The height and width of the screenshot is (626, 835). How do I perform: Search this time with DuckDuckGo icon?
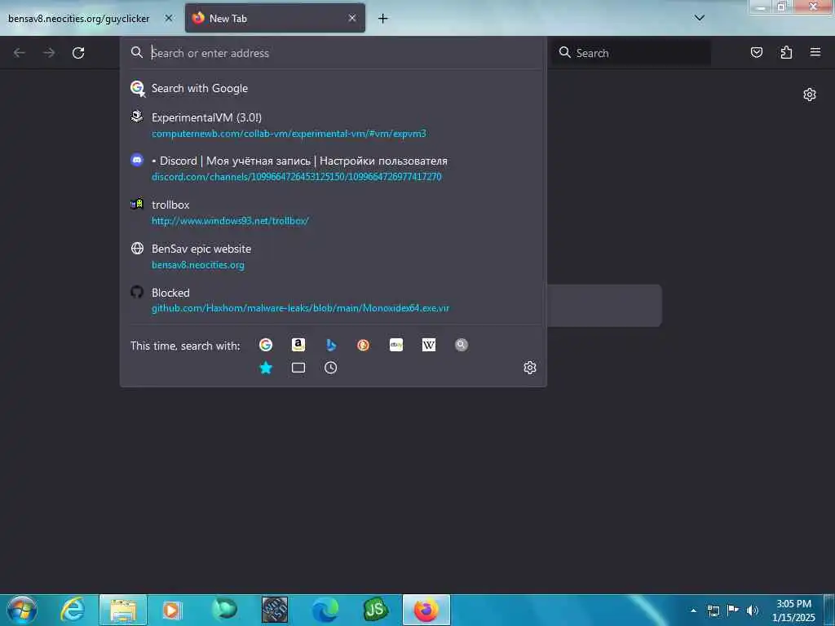[363, 345]
